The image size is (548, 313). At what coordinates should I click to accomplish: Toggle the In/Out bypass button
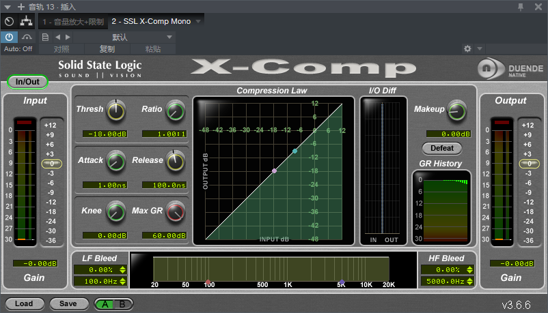click(27, 82)
